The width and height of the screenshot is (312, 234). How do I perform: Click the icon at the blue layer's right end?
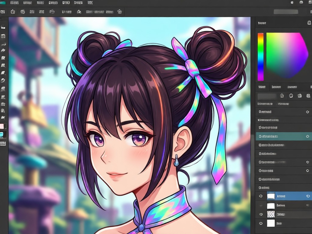[308, 196]
